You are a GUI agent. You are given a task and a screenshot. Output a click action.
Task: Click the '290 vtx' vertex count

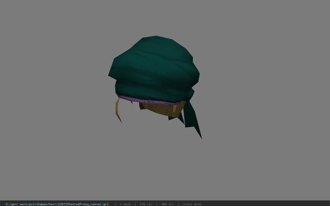tap(146, 204)
